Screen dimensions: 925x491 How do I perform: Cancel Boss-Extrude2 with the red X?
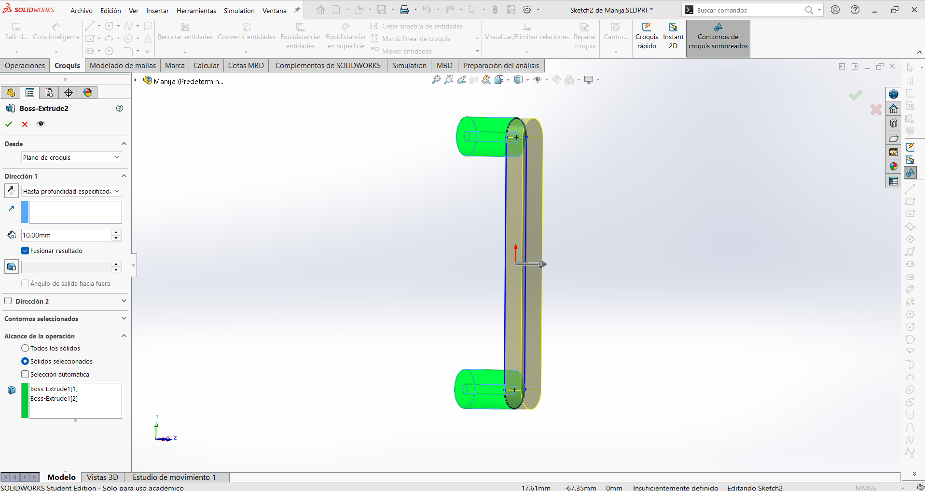25,124
